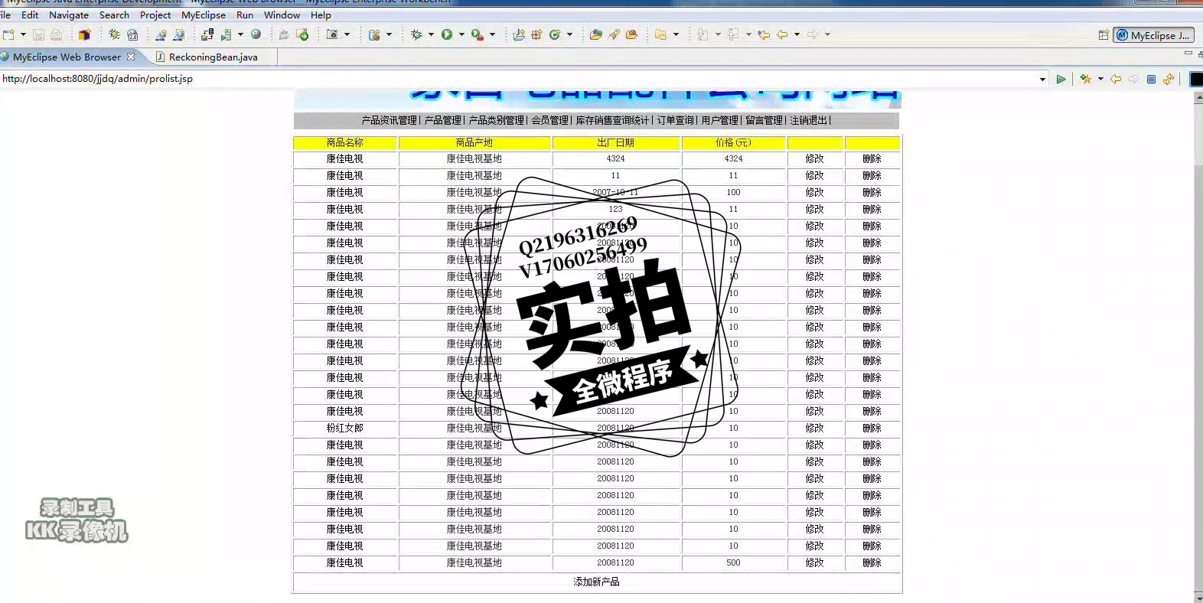Screen dimensions: 1203x603
Task: Click the New Java Class icon
Action: pyautogui.click(x=555, y=34)
